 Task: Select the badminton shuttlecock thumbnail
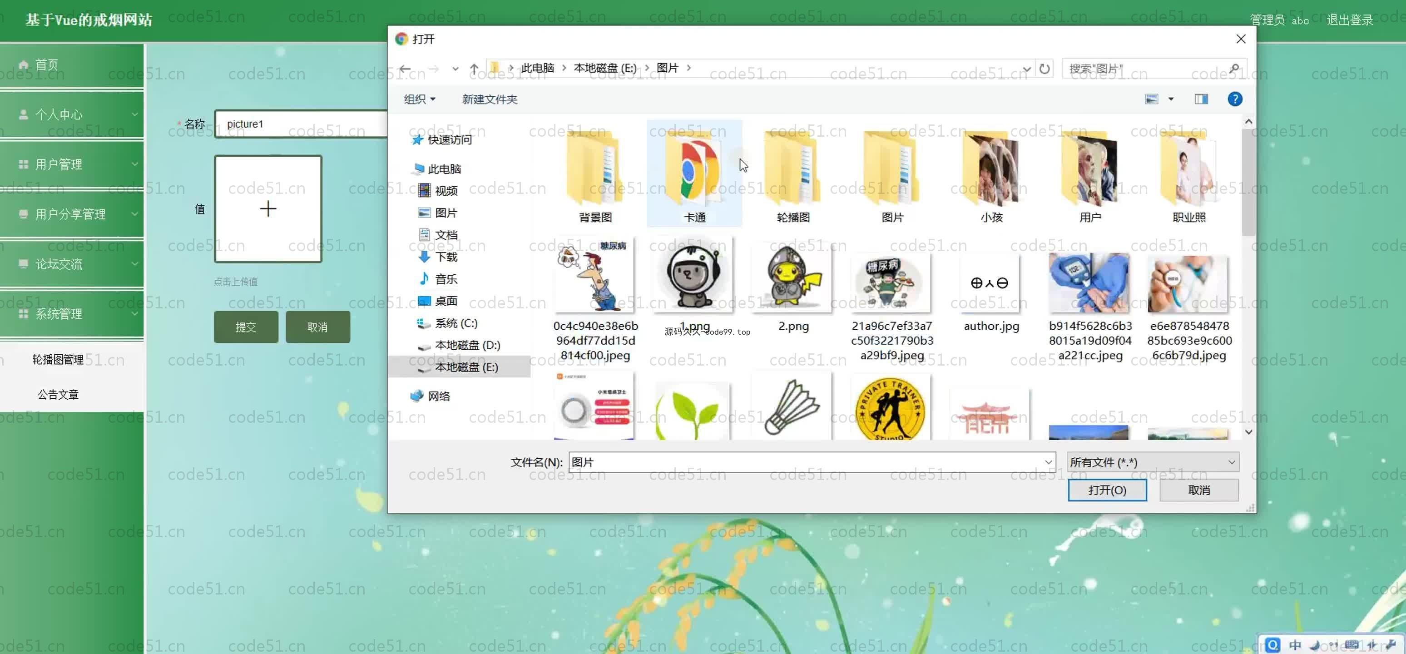[x=793, y=406]
